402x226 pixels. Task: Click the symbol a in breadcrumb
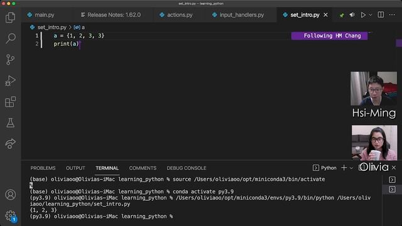tap(79, 27)
